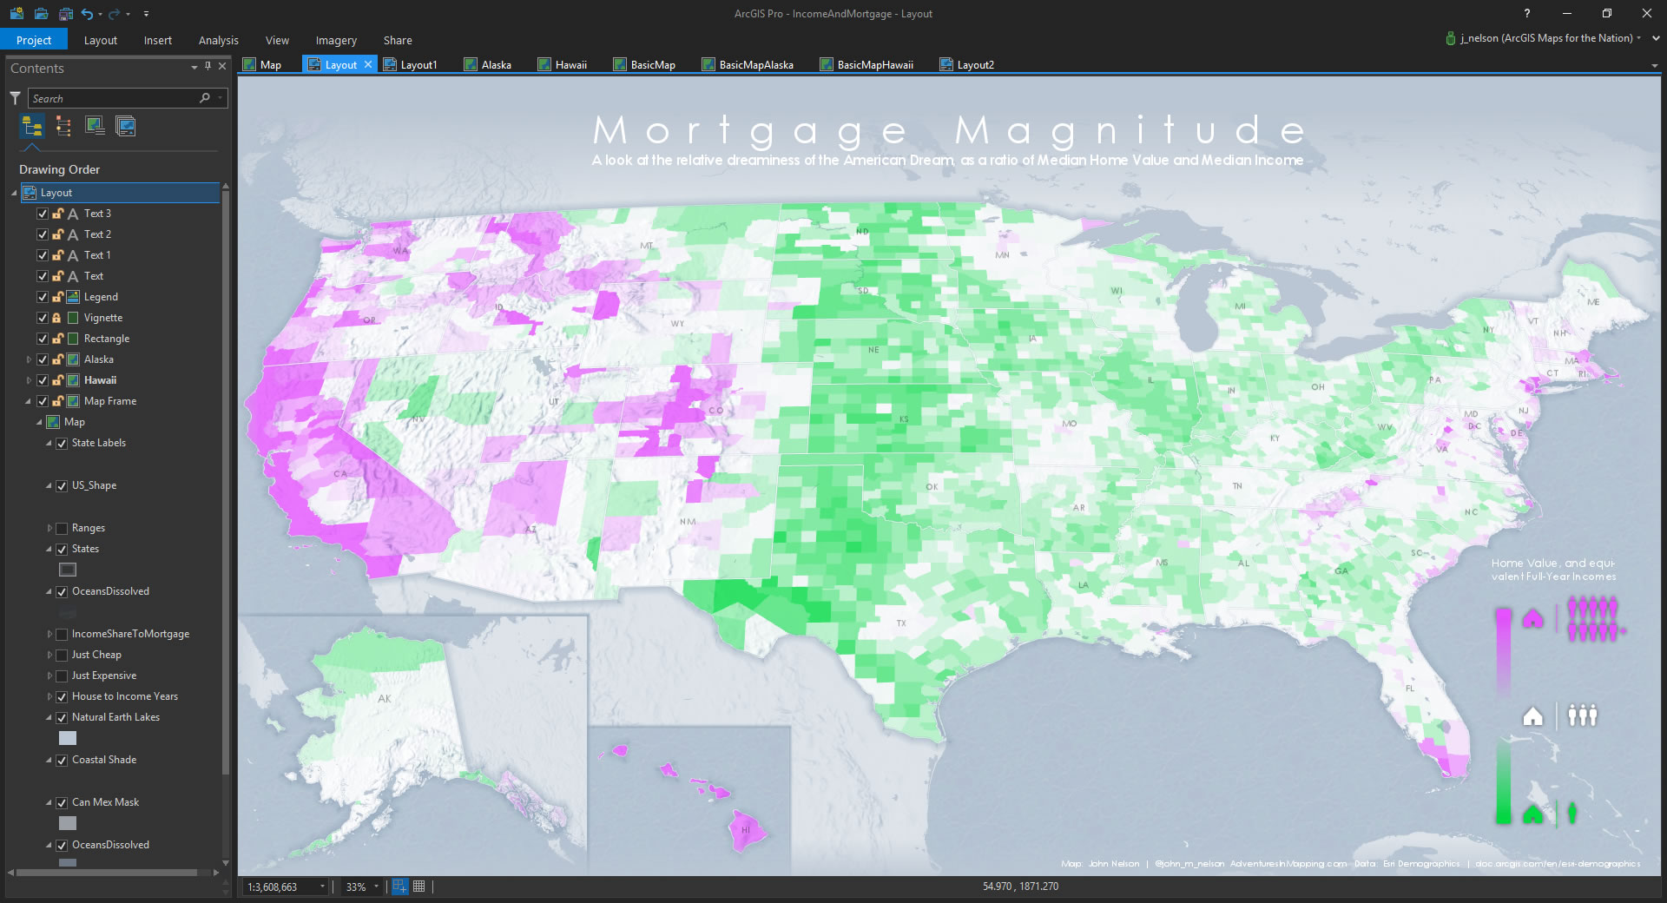Click the Can Mex Mask symbol swatch
This screenshot has height=903, width=1667.
[x=68, y=823]
